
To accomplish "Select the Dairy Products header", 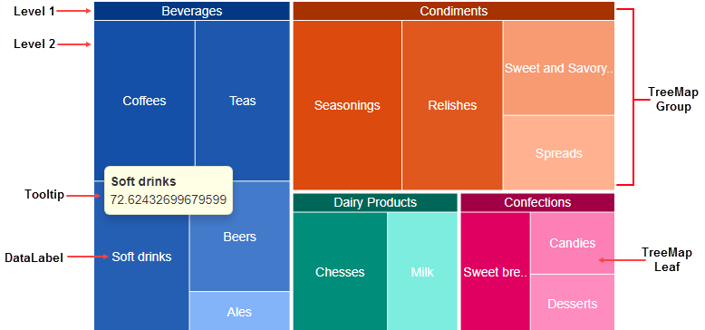I will (375, 202).
